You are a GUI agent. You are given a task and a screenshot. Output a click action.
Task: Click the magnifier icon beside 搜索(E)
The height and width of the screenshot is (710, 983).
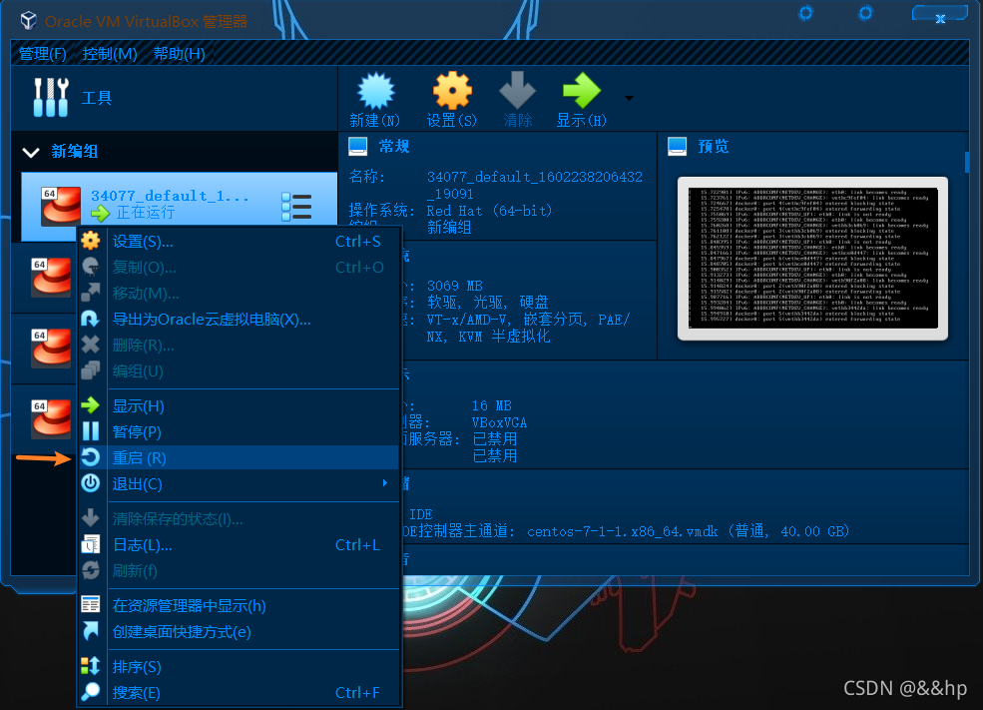pos(91,691)
